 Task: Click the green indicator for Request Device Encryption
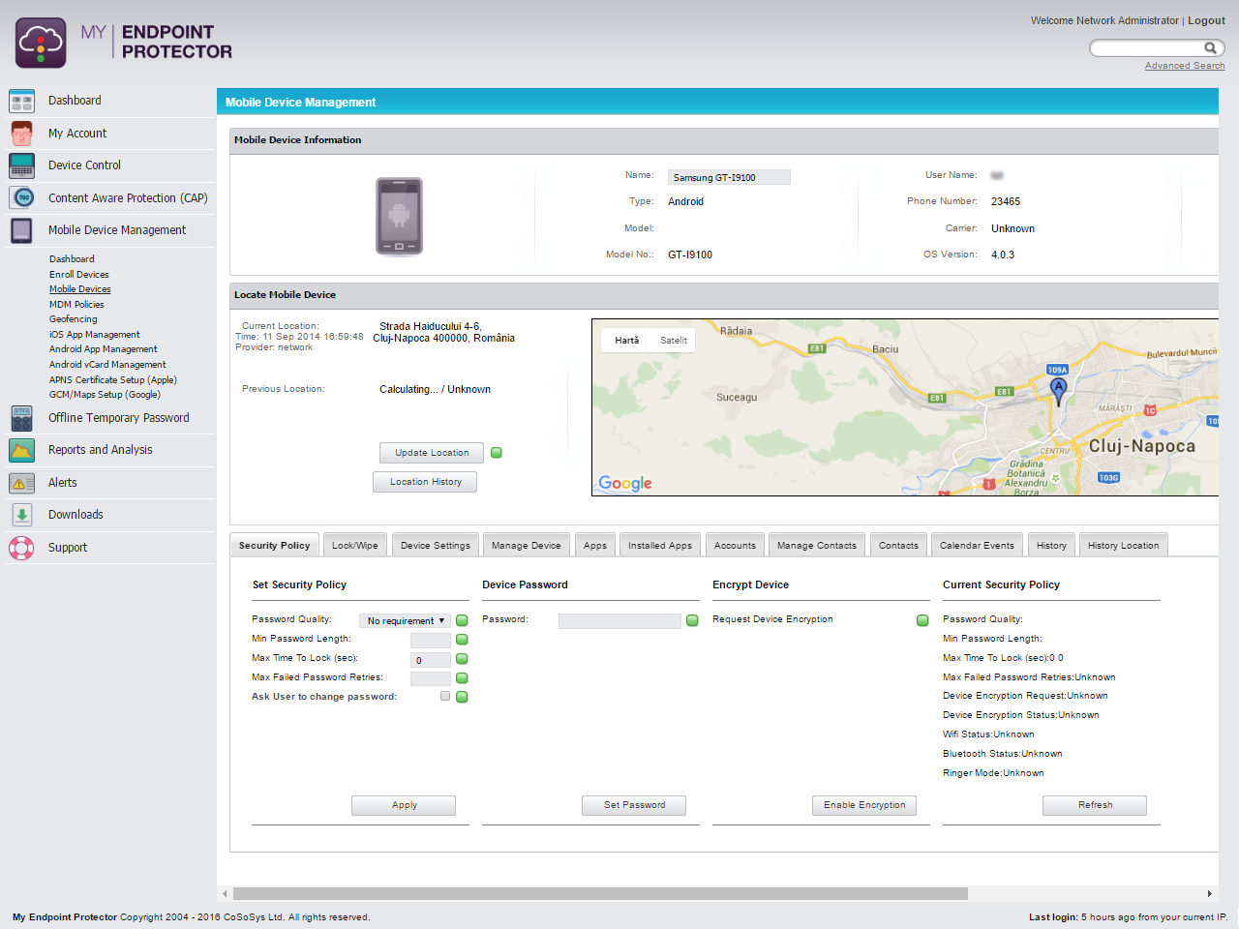point(922,620)
